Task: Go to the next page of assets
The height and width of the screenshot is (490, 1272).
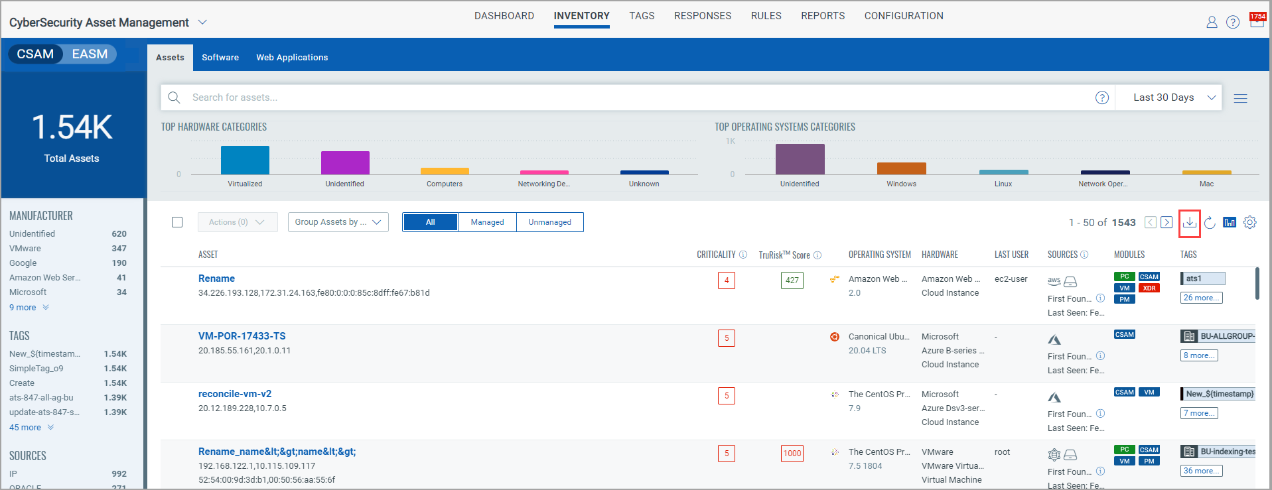Action: tap(1166, 223)
